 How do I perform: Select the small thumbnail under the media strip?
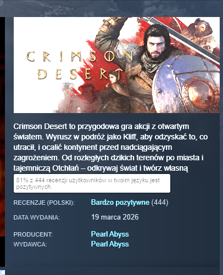pos(2,272)
